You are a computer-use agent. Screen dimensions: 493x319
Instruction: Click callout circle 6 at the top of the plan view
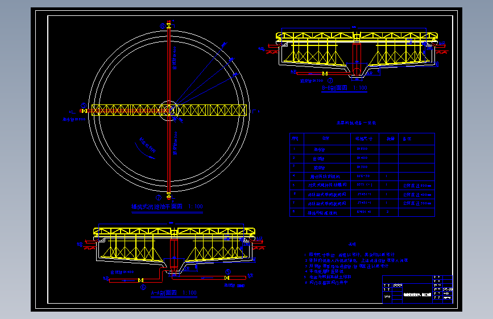click(x=163, y=26)
